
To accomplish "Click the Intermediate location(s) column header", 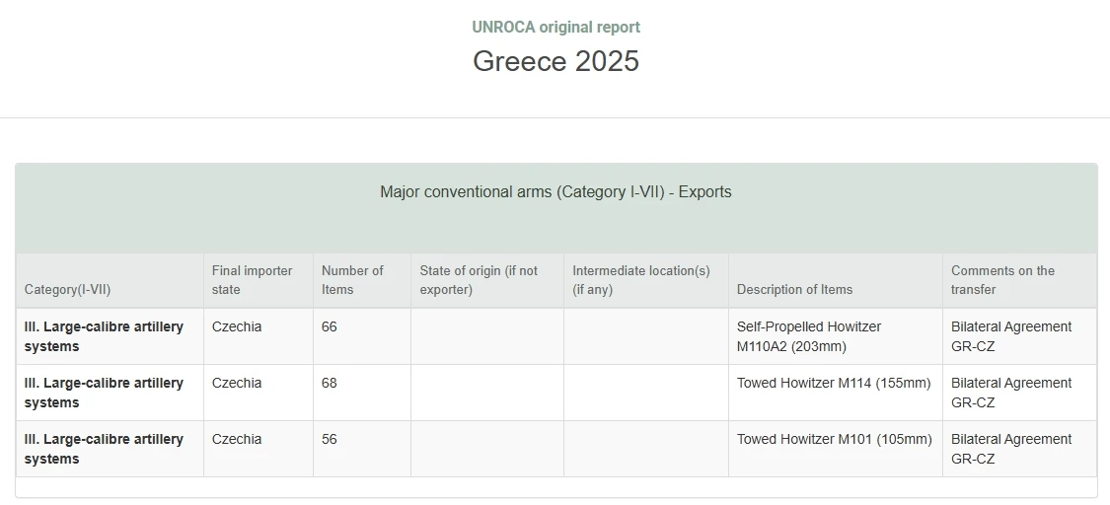I will click(640, 280).
